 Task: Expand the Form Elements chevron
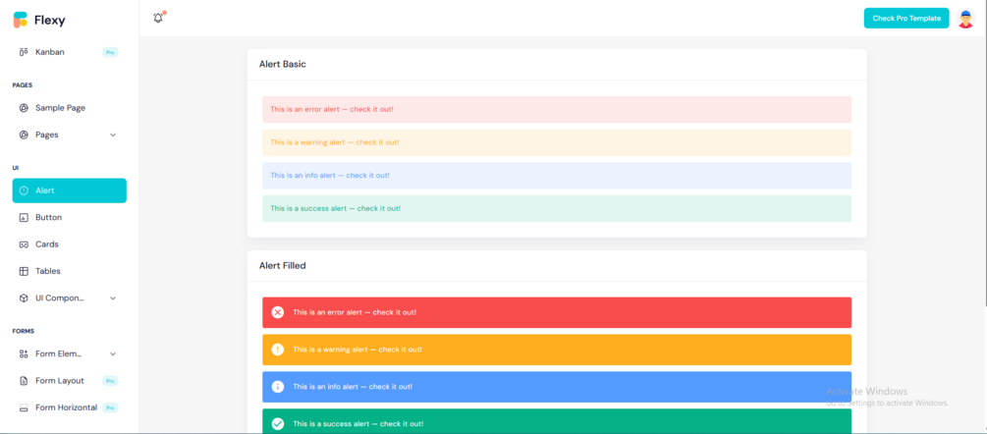click(x=113, y=353)
